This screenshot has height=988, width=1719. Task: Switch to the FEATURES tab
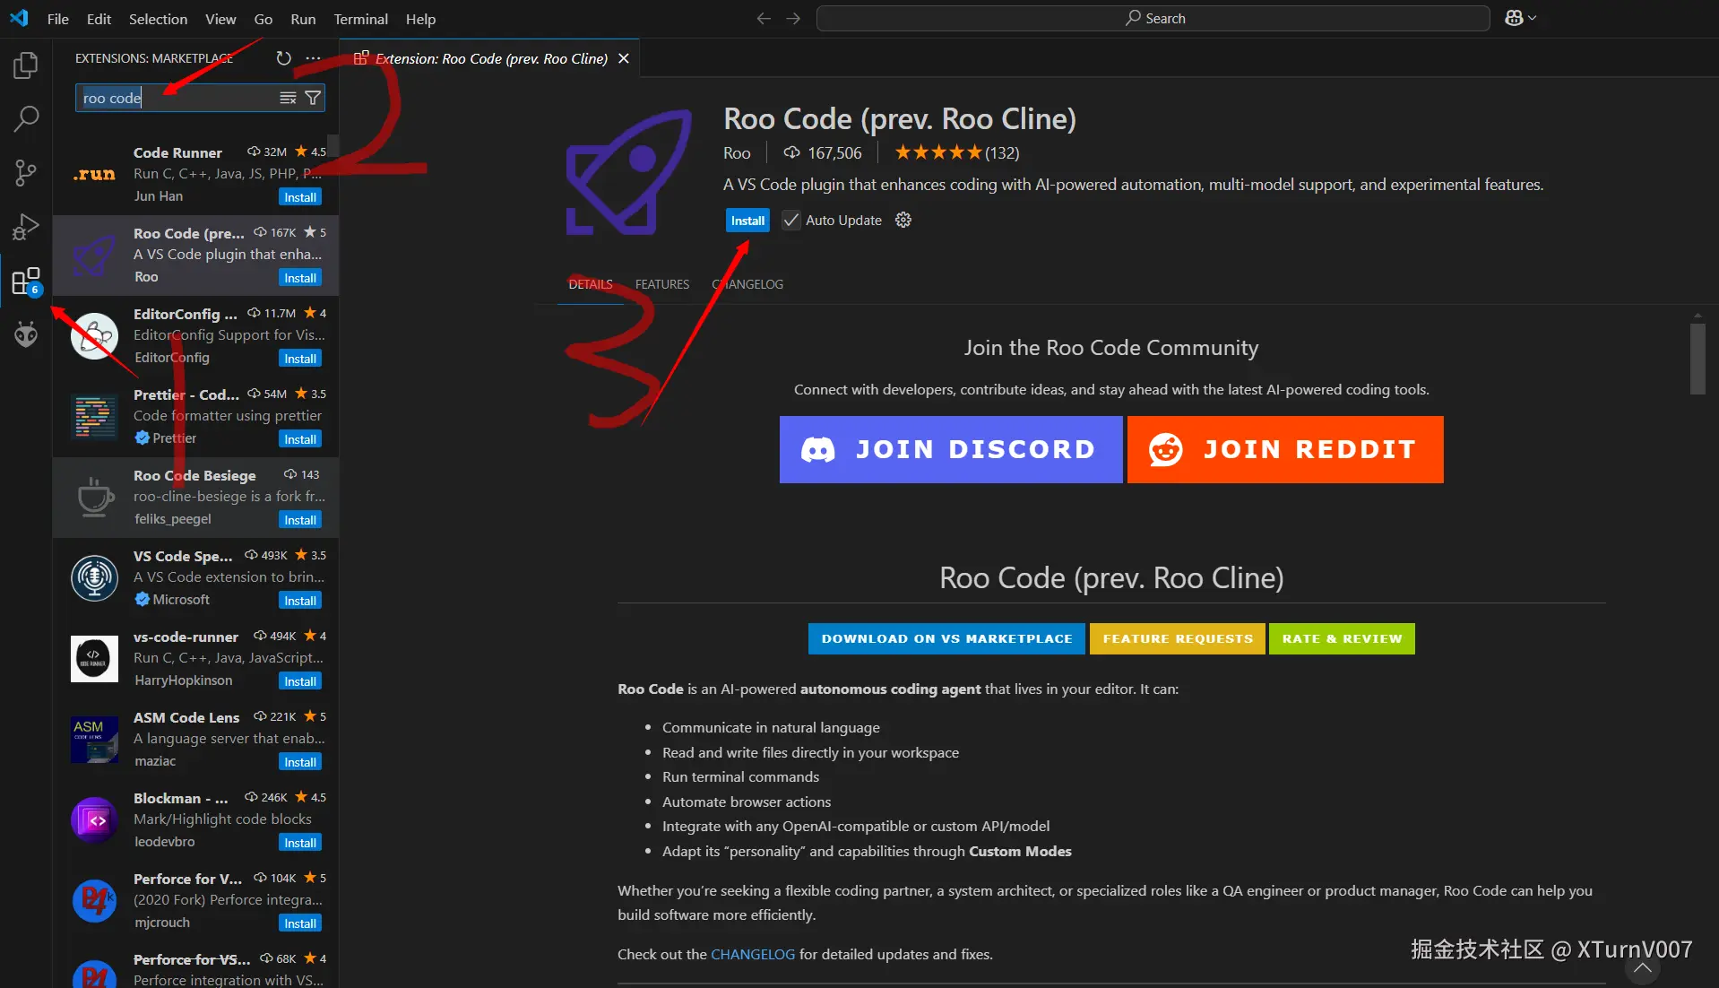[x=661, y=284]
